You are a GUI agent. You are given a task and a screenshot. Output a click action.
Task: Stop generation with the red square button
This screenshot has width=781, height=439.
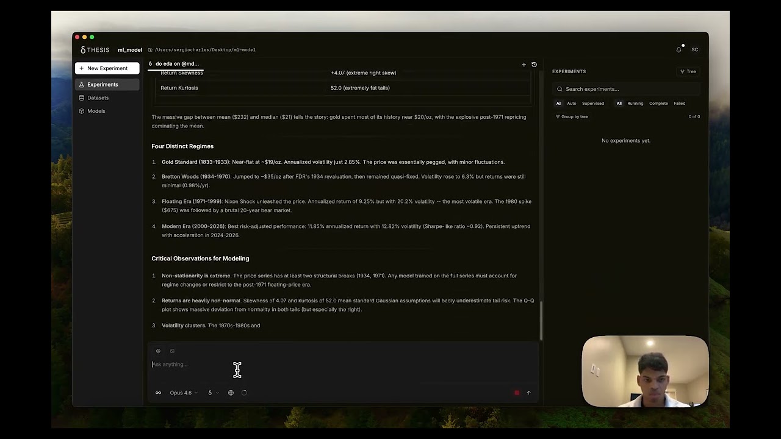coord(517,393)
